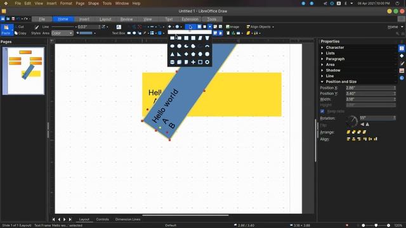Select the cube shape
The height and width of the screenshot is (228, 406).
[x=179, y=62]
